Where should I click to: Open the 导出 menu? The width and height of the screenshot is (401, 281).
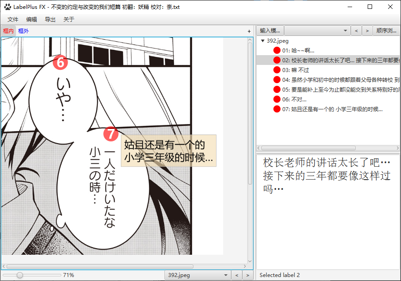[50, 20]
